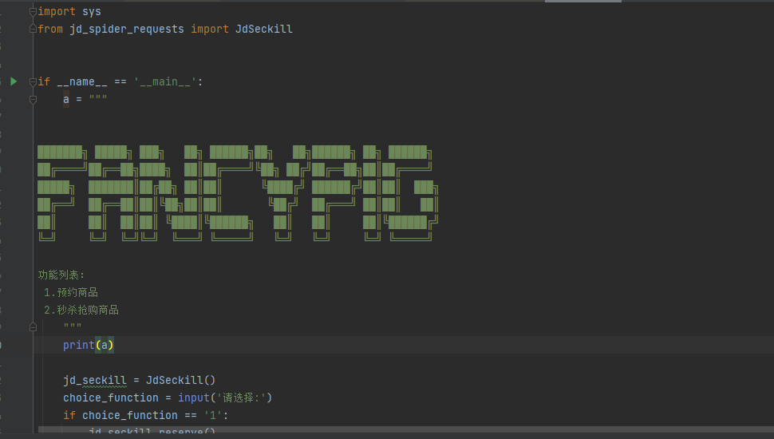Run the script via the green gutter arrow
The image size is (774, 439).
pyautogui.click(x=14, y=81)
